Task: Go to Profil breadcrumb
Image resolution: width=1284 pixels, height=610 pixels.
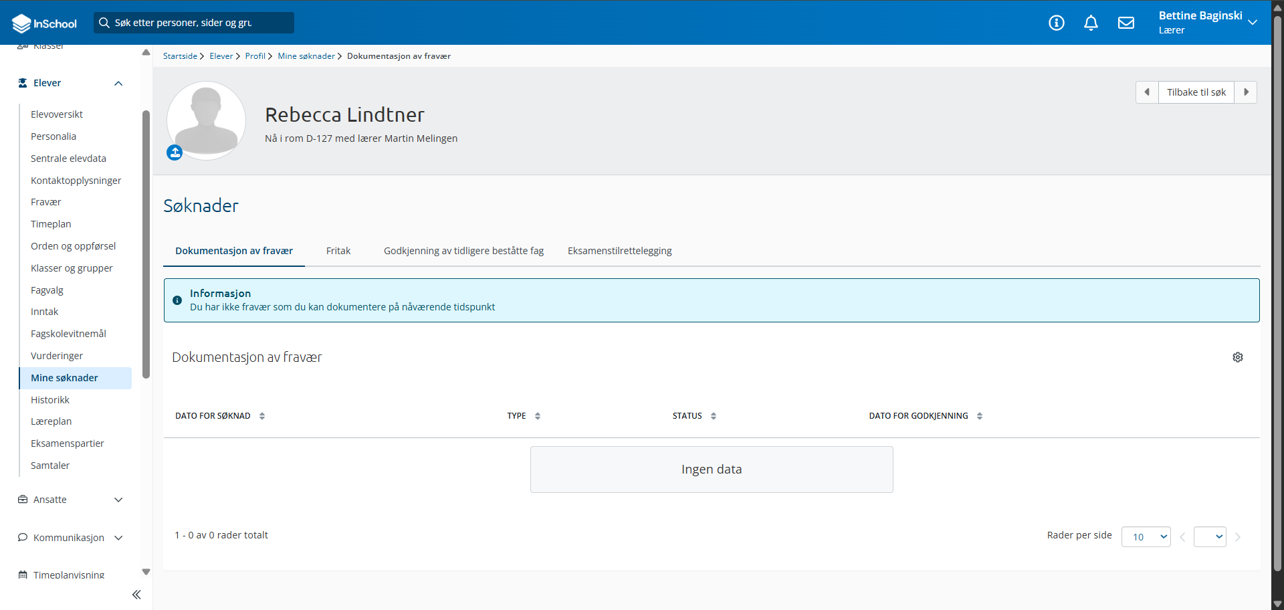Action: point(255,56)
